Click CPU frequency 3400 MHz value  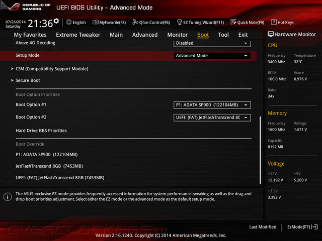point(276,62)
